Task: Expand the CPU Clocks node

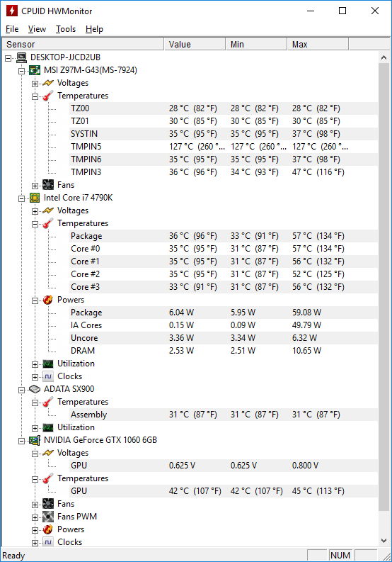Action: (x=35, y=377)
